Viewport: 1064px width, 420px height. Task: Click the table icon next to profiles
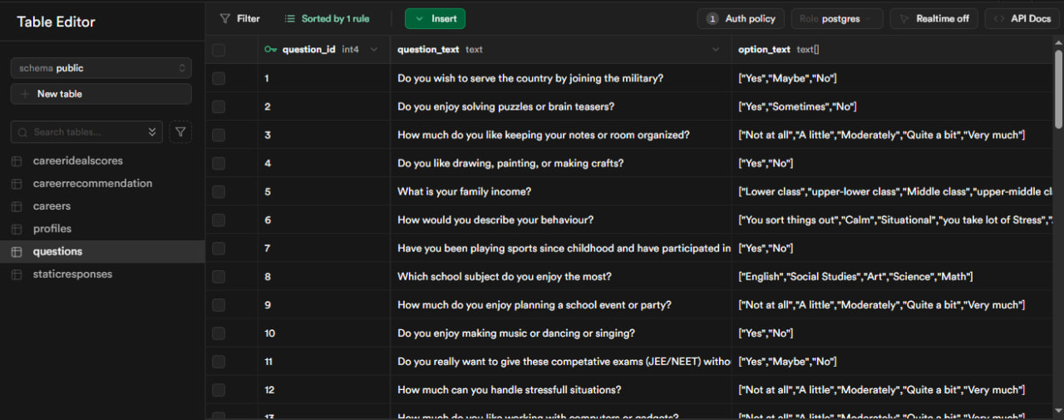[17, 229]
